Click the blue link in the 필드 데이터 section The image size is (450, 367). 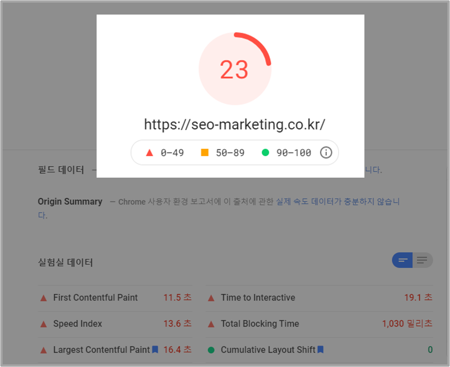[372, 170]
